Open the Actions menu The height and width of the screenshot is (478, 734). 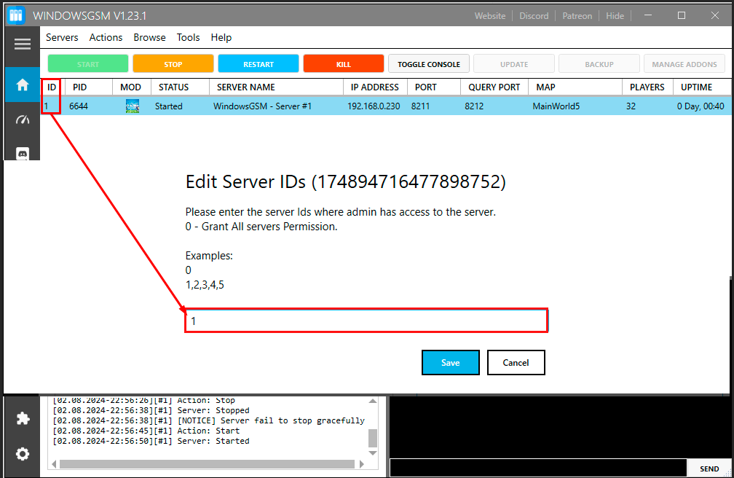[x=106, y=37]
